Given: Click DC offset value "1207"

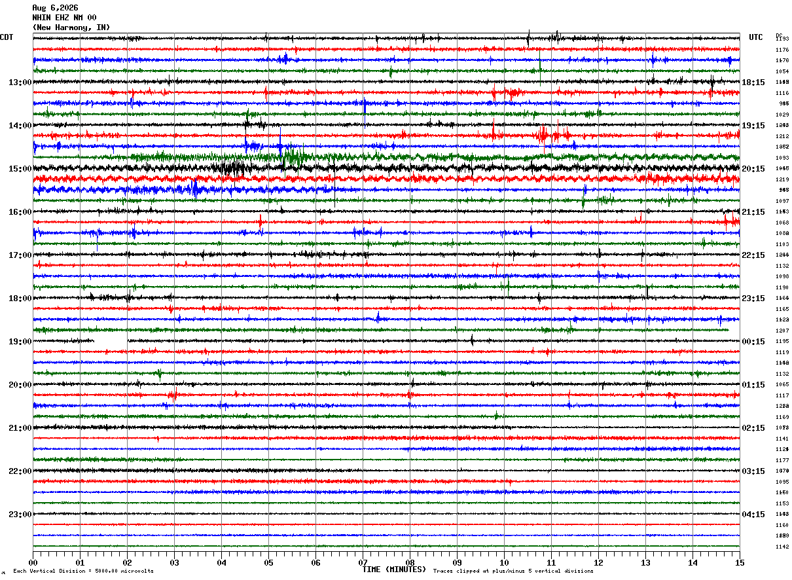Looking at the screenshot, I should pos(782,331).
